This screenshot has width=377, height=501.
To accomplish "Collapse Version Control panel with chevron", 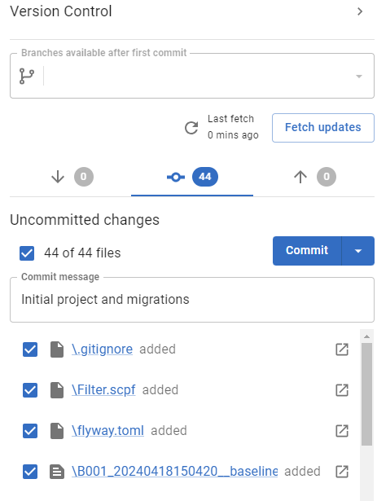I will point(360,11).
